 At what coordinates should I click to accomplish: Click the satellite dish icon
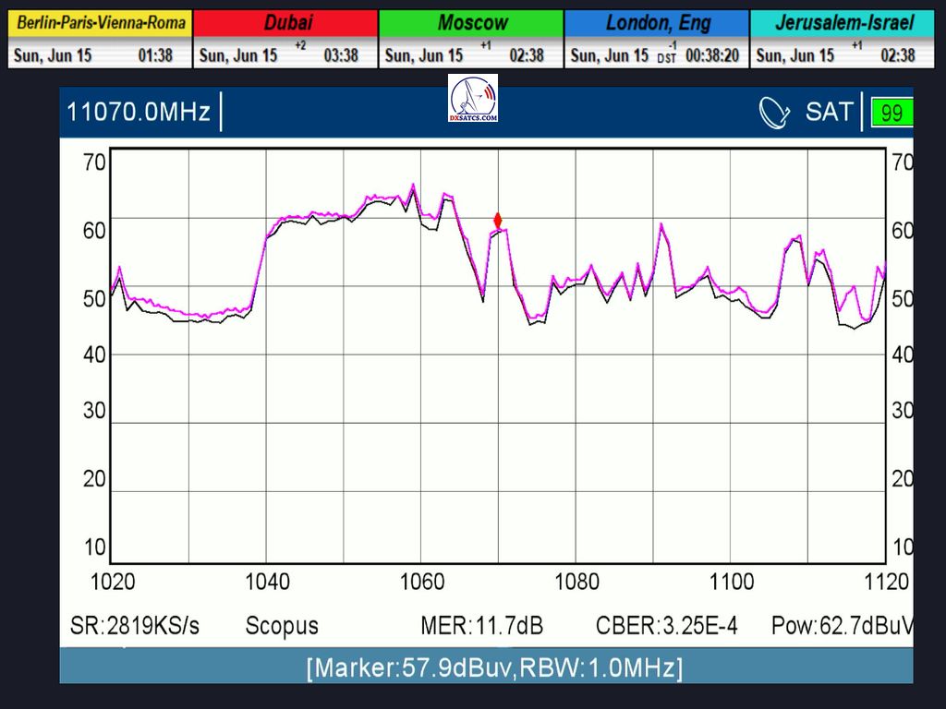click(x=774, y=113)
